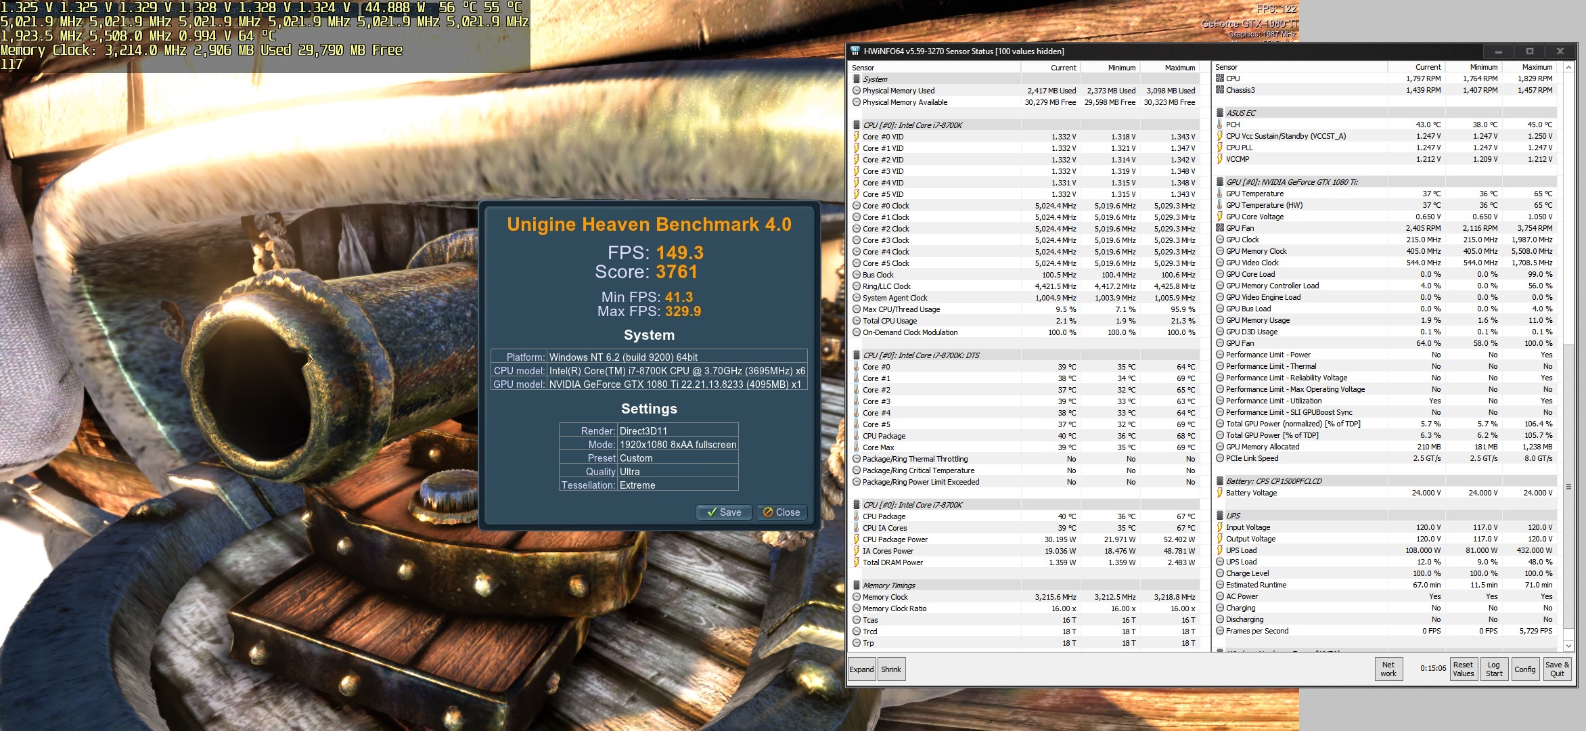Close the Unigine Heaven results dialog

(x=781, y=512)
